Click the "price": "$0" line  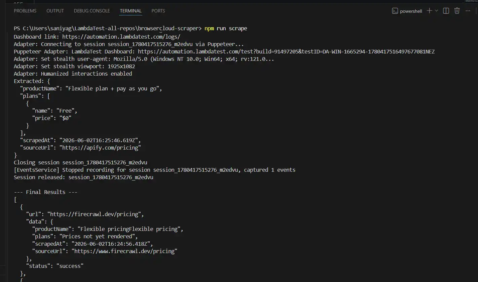point(52,118)
